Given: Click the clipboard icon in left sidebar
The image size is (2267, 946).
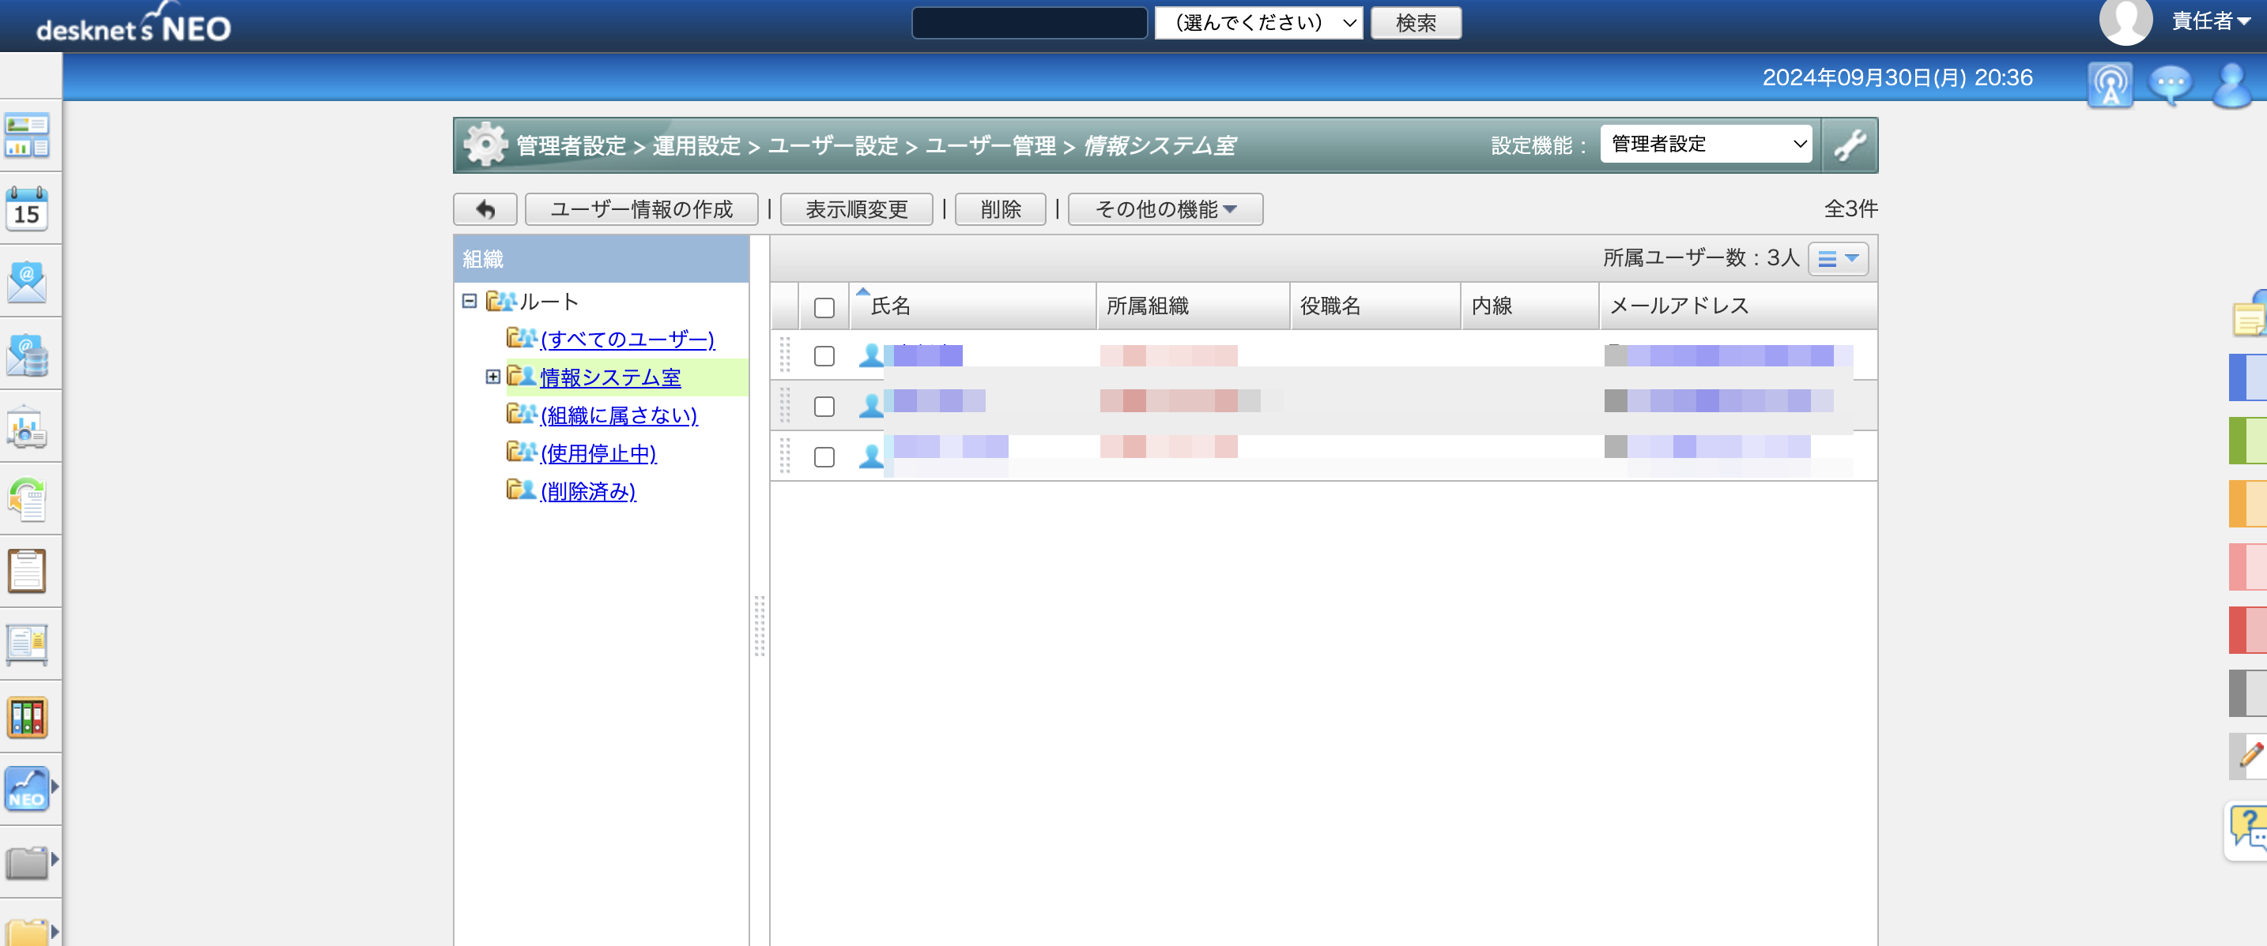Looking at the screenshot, I should pos(28,572).
